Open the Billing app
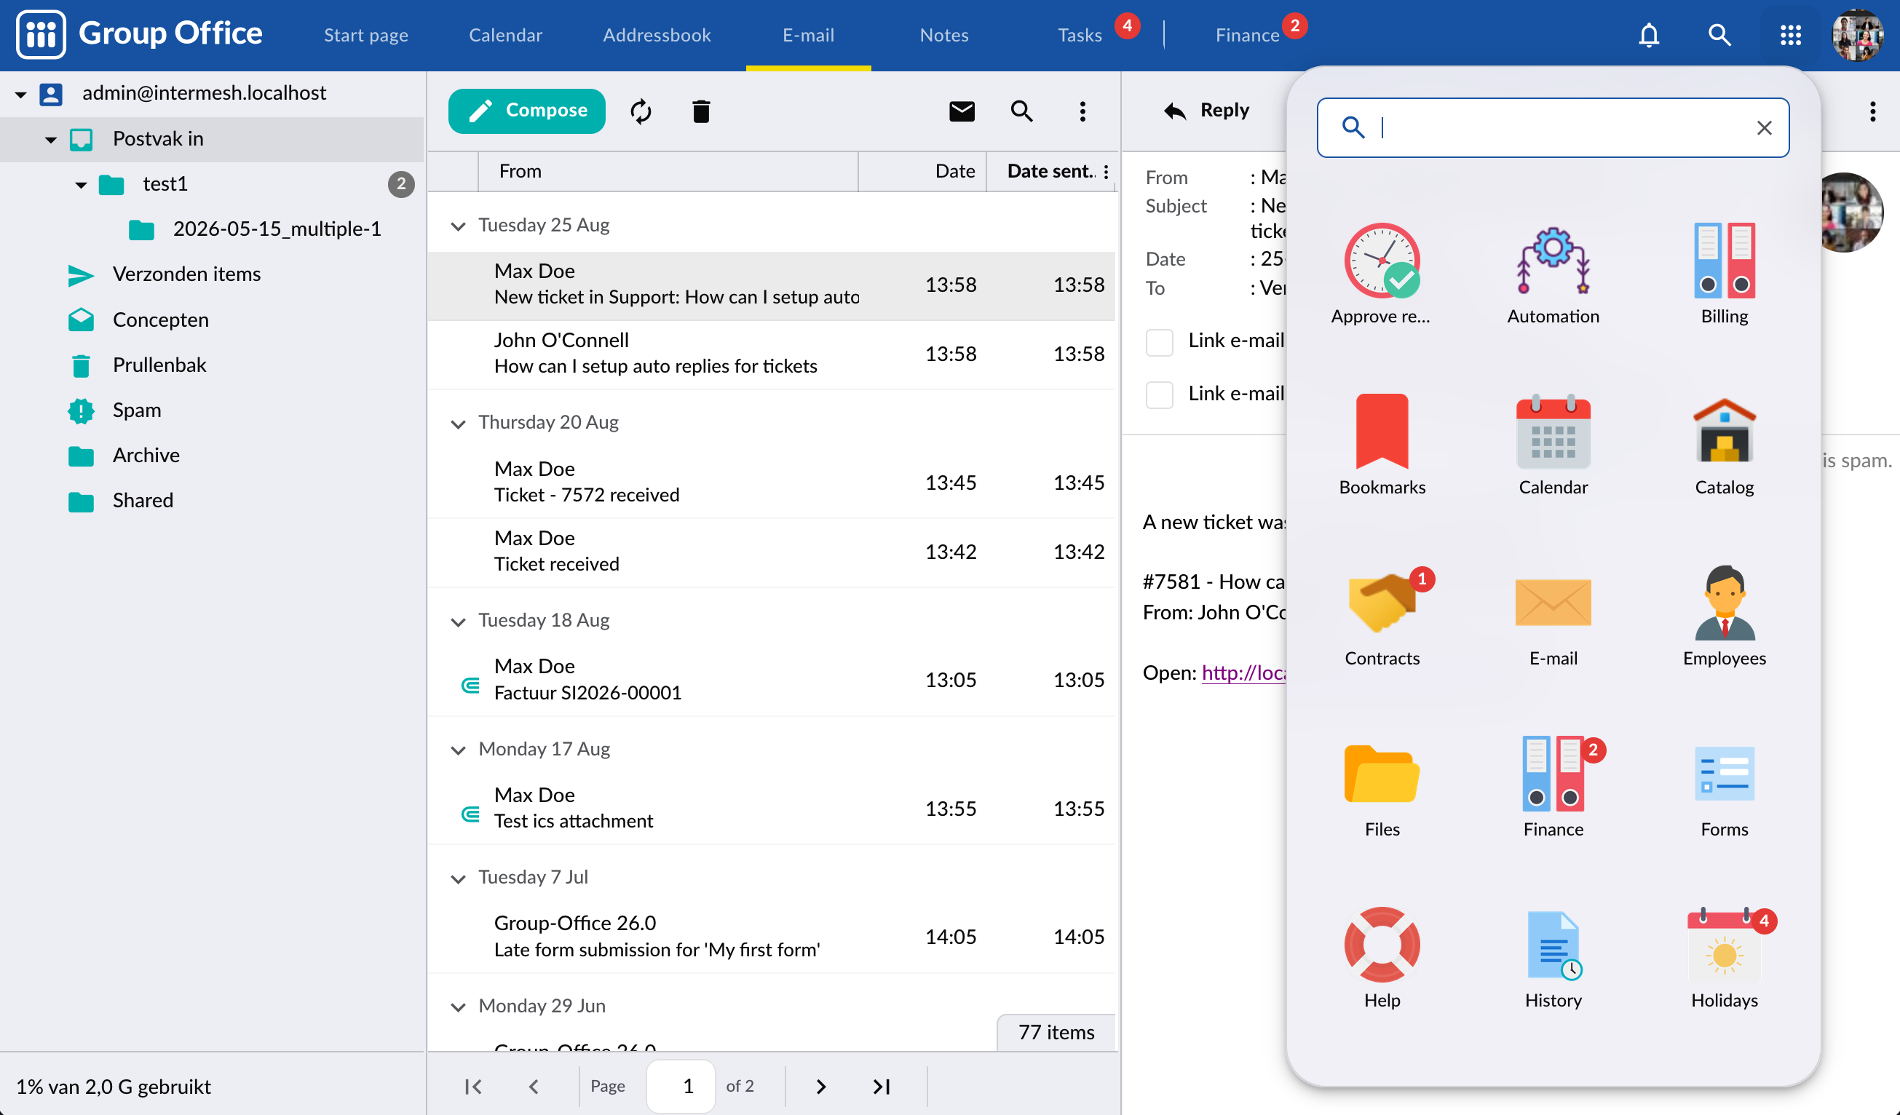Viewport: 1900px width, 1115px height. 1724,274
